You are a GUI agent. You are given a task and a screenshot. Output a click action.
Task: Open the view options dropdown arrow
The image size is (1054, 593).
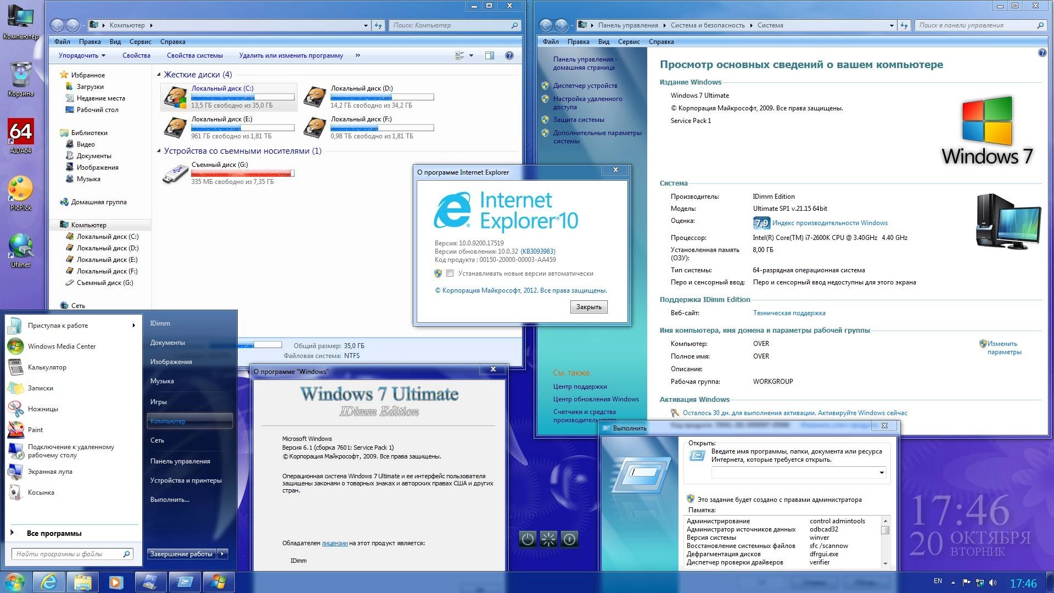pyautogui.click(x=471, y=55)
